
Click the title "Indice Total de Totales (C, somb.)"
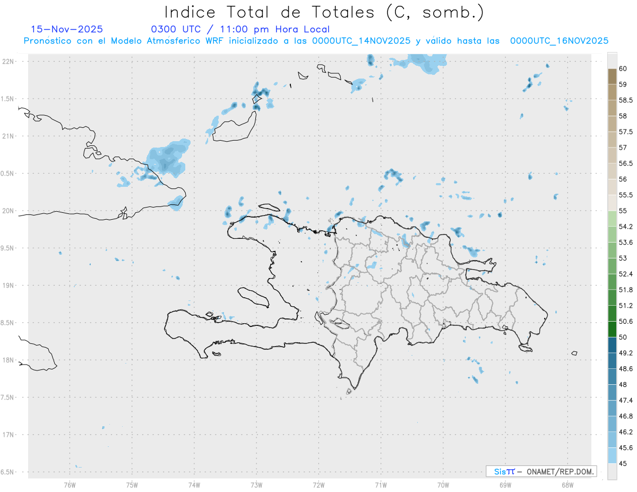324,12
